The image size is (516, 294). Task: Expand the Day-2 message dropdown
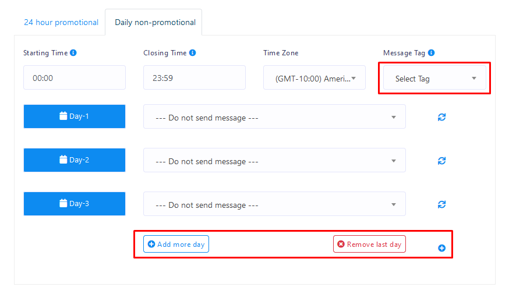click(x=274, y=161)
